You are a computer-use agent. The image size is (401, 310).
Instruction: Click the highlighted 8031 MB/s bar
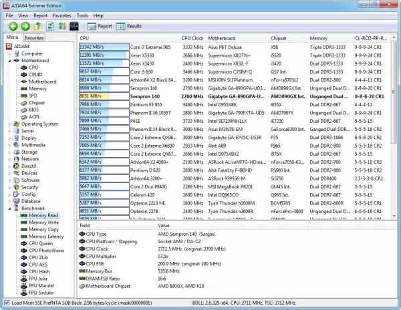[104, 96]
